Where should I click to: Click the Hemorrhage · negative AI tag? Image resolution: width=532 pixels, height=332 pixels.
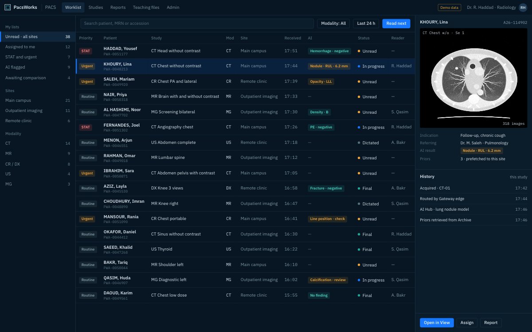tap(329, 51)
